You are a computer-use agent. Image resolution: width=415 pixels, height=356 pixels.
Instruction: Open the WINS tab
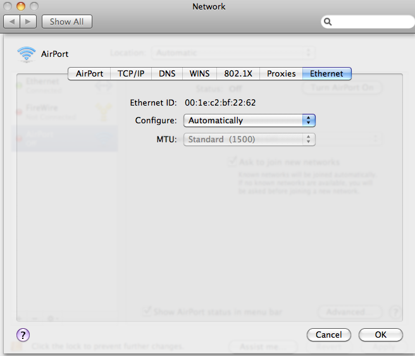199,73
